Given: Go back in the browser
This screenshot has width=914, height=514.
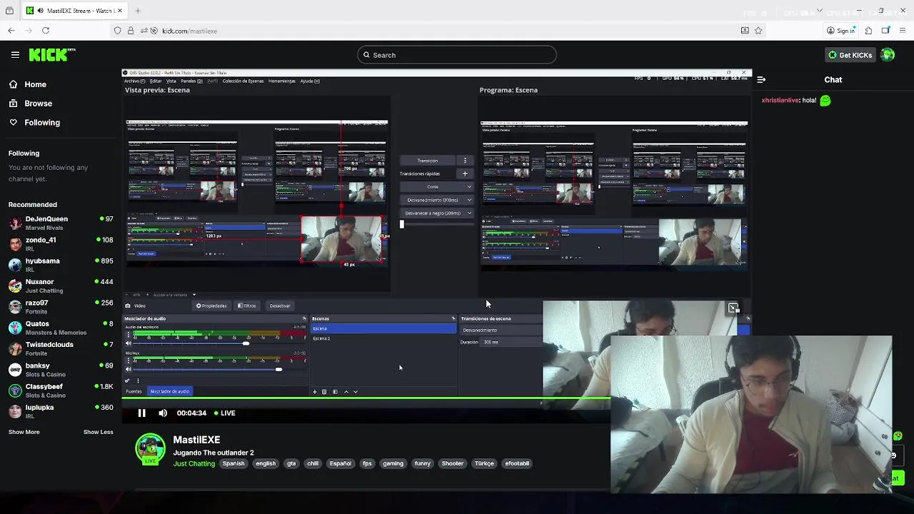Looking at the screenshot, I should [11, 31].
